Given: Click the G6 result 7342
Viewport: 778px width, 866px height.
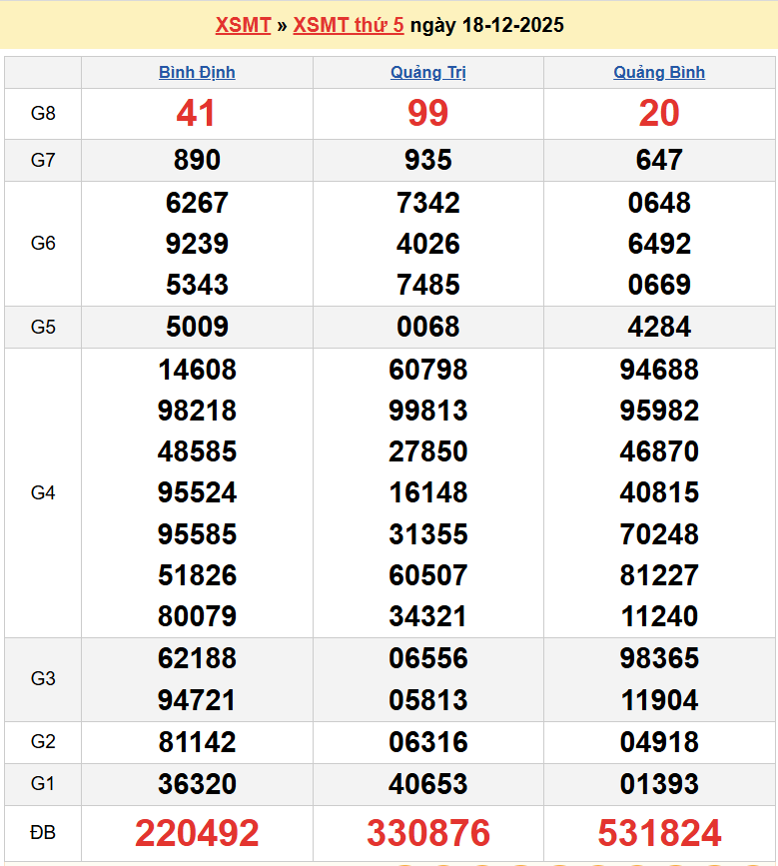Looking at the screenshot, I should pyautogui.click(x=427, y=203).
